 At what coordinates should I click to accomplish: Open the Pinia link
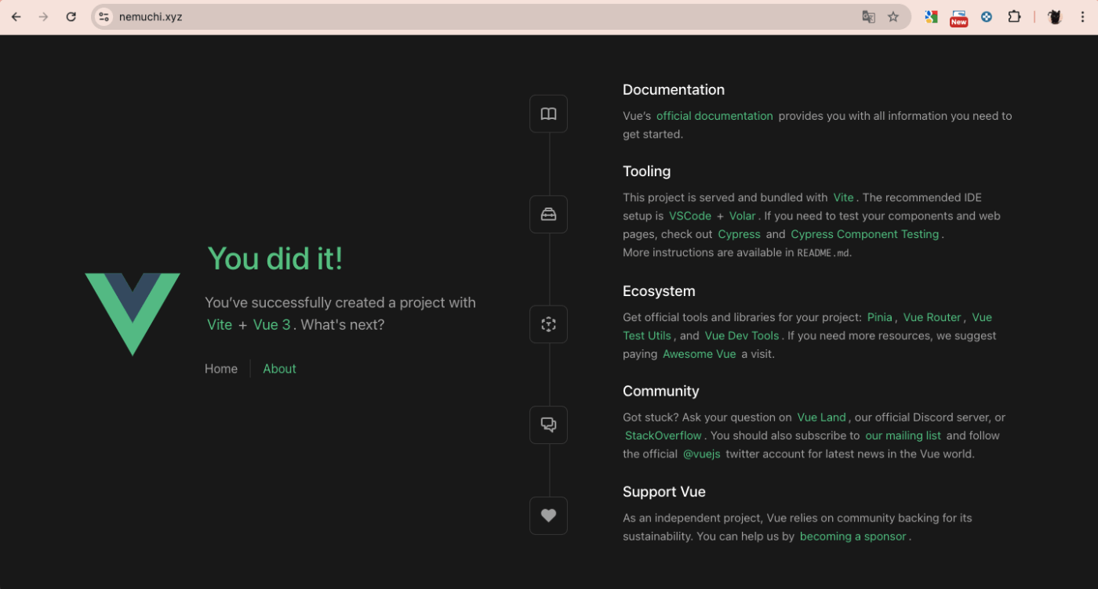coord(880,317)
